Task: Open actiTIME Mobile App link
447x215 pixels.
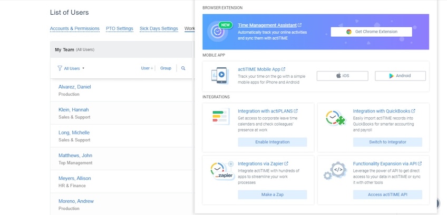Action: (x=259, y=69)
